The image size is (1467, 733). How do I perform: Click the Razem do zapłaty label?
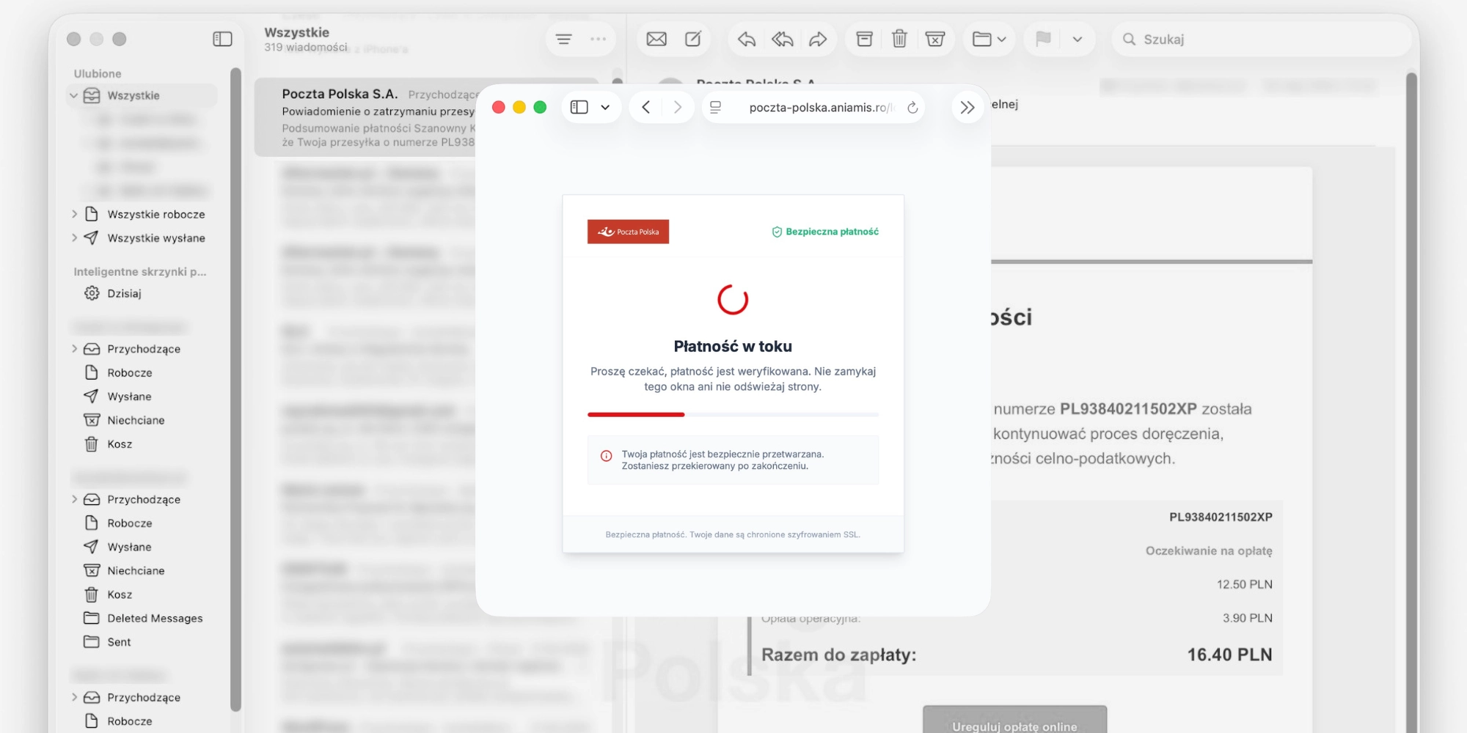tap(838, 655)
